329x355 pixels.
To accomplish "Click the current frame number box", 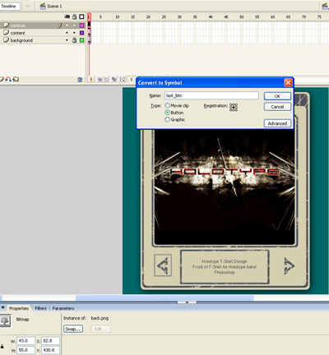I will coord(132,80).
